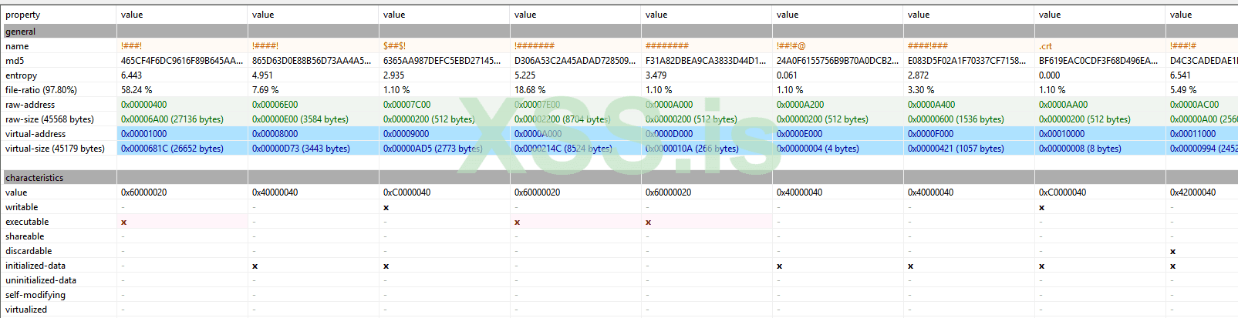The image size is (1238, 318).
Task: Select md5 value starting BF619EAC0CDF3F68D496EA
Action: pos(1098,61)
